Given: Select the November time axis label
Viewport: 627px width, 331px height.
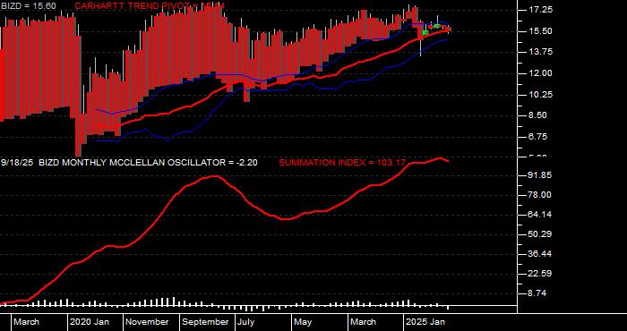Looking at the screenshot, I should 148,322.
